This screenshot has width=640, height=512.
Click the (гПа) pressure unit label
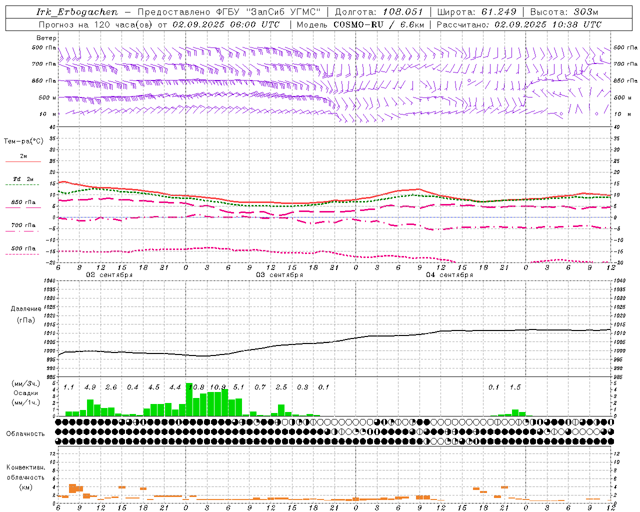click(x=26, y=320)
